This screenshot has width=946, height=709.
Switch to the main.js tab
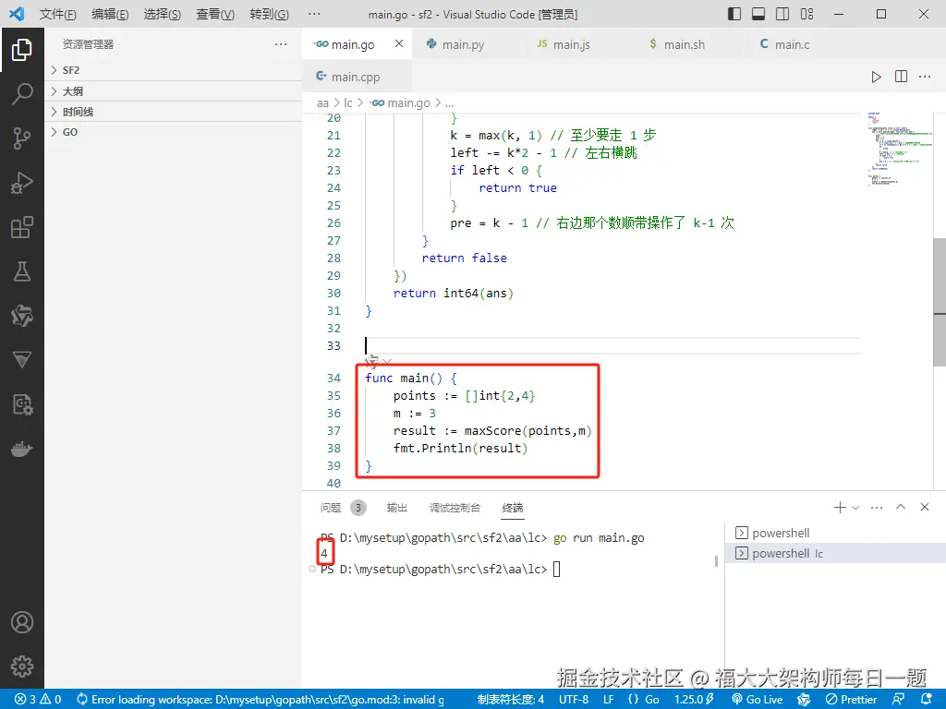point(571,44)
